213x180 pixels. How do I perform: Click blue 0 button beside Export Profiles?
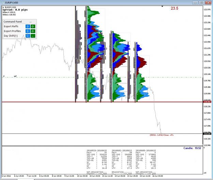[28, 31]
